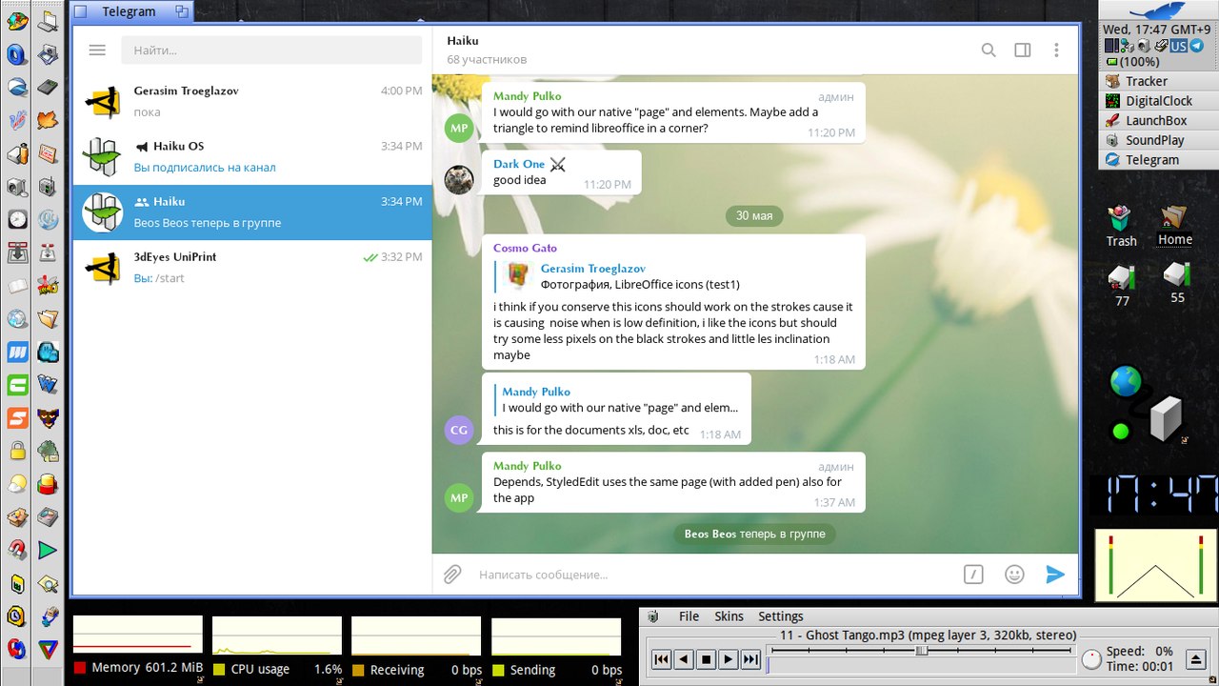Switch to SoundPlay in the Deskbar
This screenshot has height=686, width=1219.
[1158, 140]
